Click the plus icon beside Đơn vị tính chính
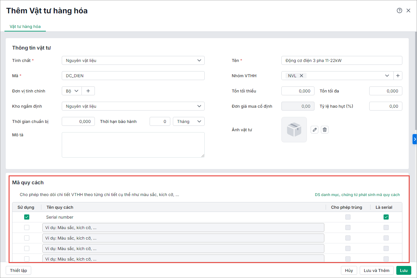Screen dimensions: 417x278 point(88,91)
